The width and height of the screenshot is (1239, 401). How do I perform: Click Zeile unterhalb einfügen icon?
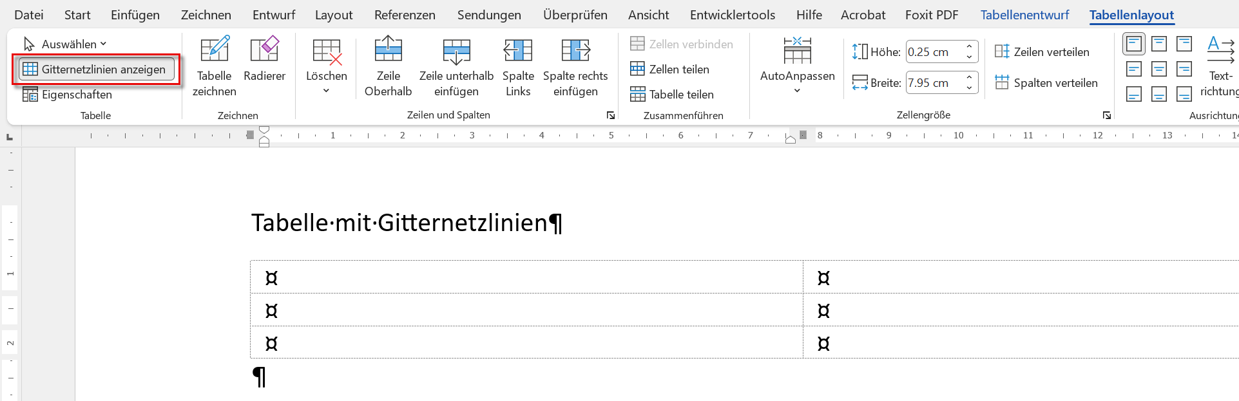coord(456,51)
